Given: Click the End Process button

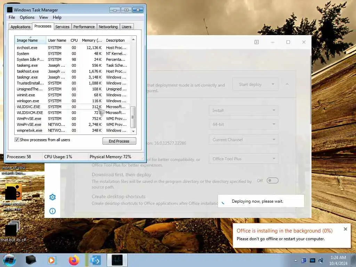Looking at the screenshot, I should [119, 141].
